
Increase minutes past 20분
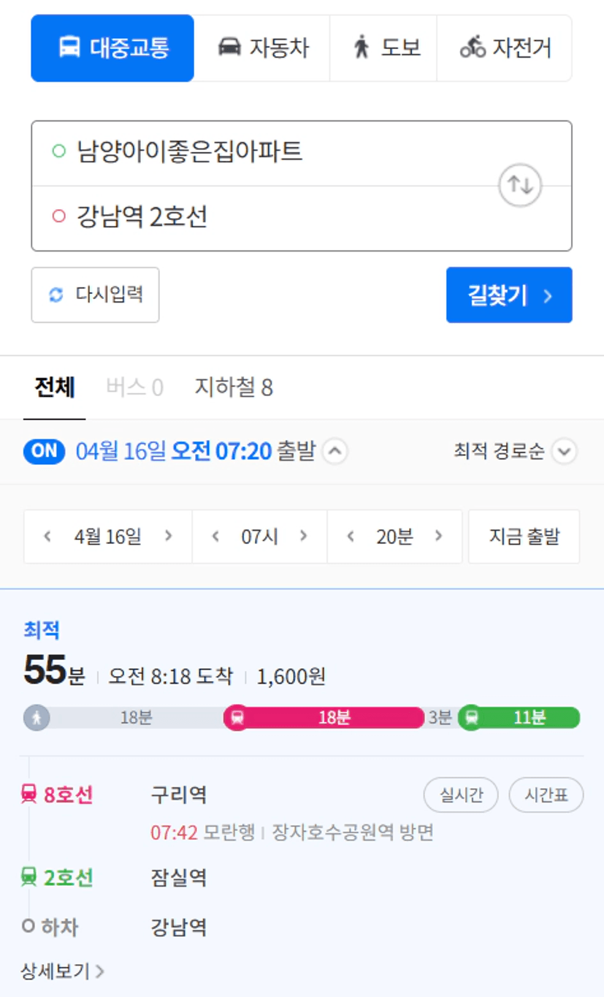[438, 537]
